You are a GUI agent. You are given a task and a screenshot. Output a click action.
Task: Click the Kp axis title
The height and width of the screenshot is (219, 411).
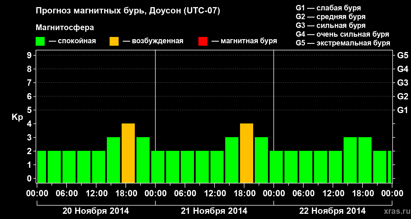[x=17, y=117]
